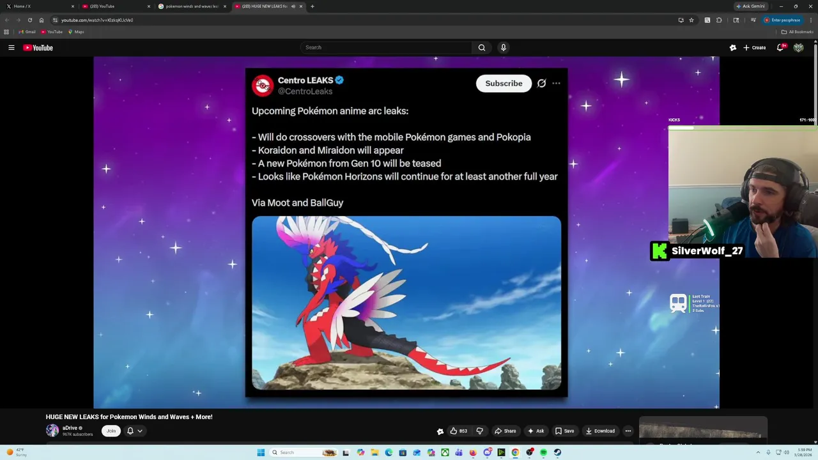Download the video

(600, 431)
